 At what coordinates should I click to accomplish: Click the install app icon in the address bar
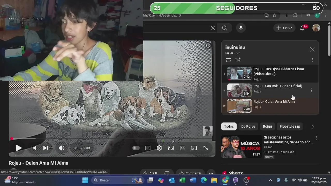[267, 16]
